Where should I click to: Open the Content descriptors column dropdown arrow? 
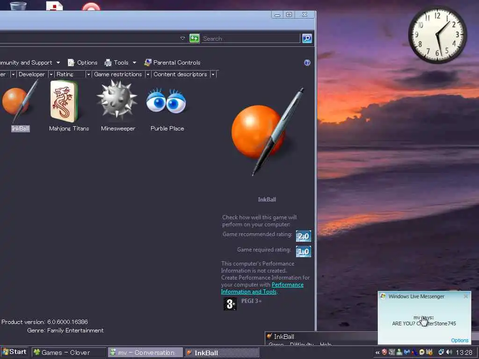(x=213, y=74)
